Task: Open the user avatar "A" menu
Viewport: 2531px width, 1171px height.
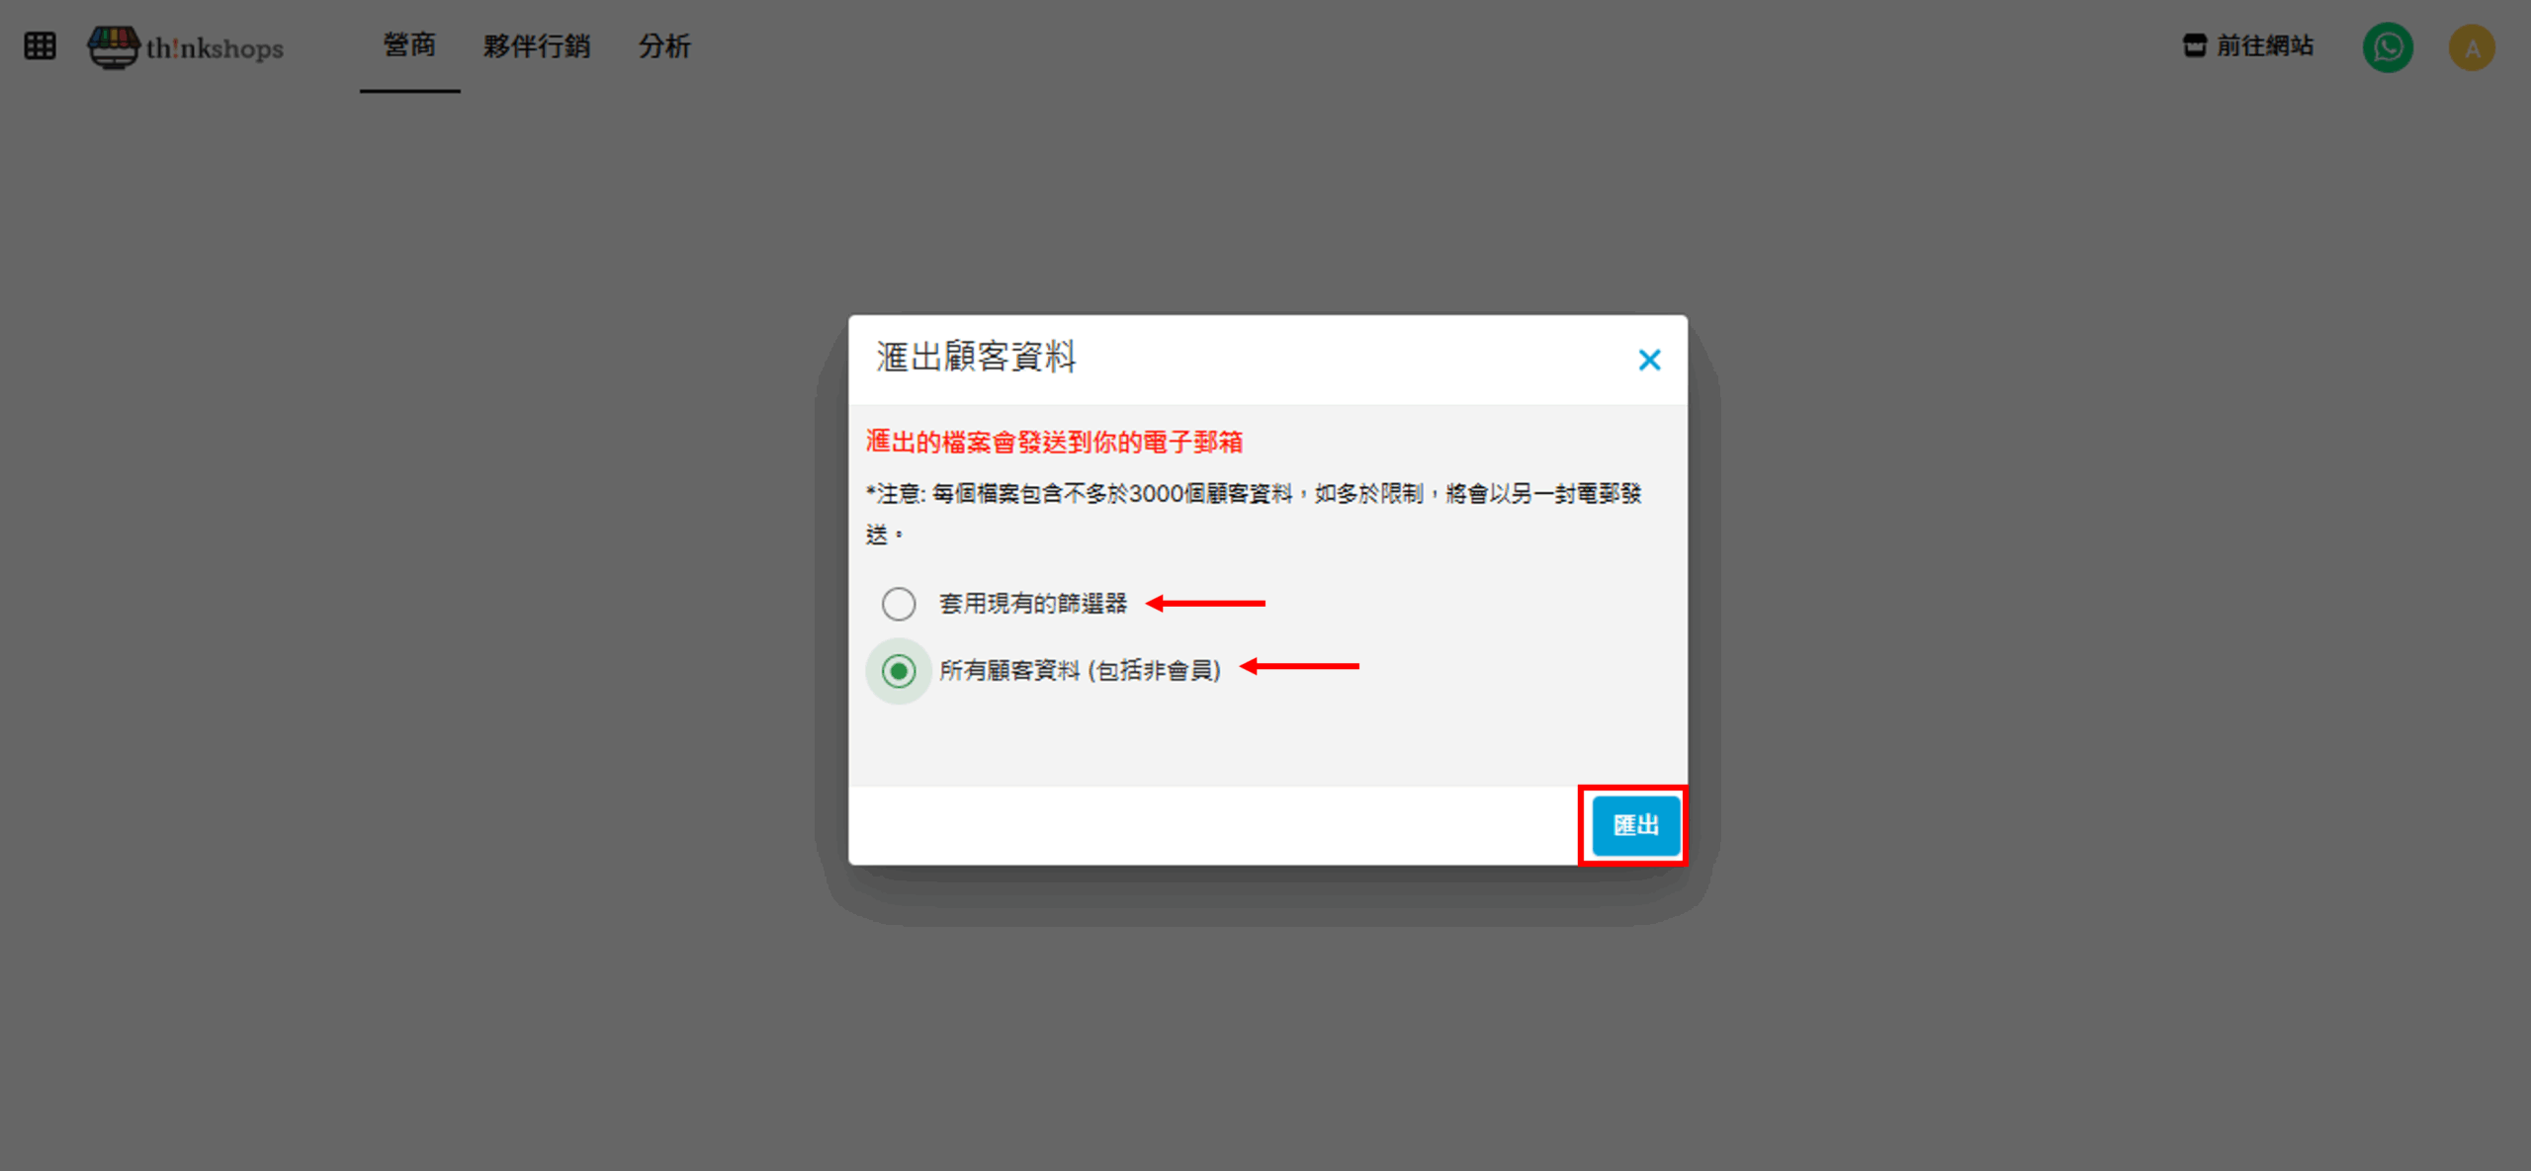Action: pos(2472,46)
